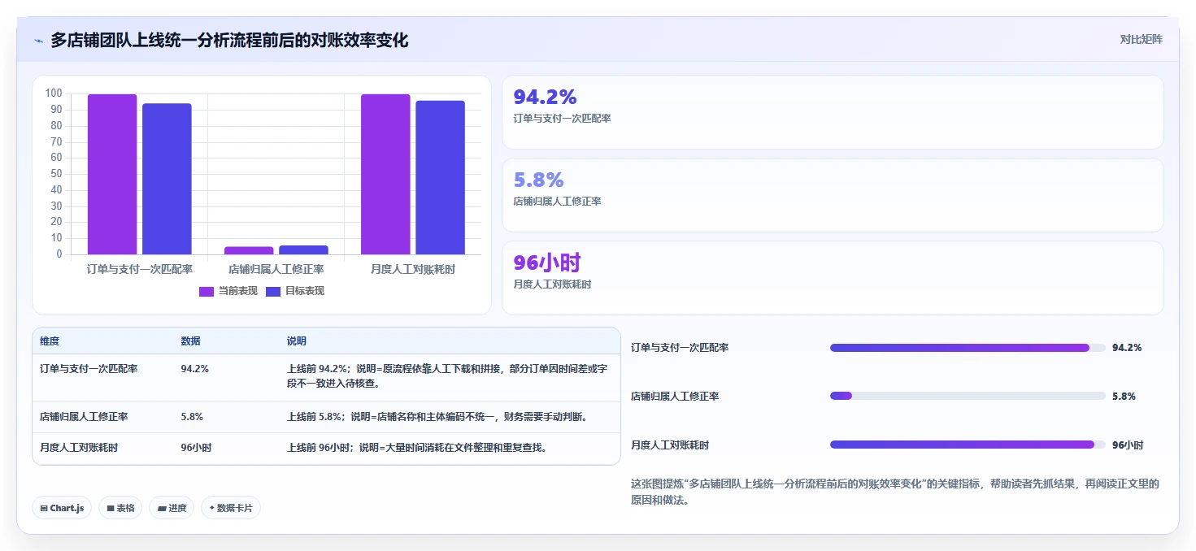Image resolution: width=1196 pixels, height=551 pixels.
Task: Click the 说明 table column header
Action: [x=297, y=341]
